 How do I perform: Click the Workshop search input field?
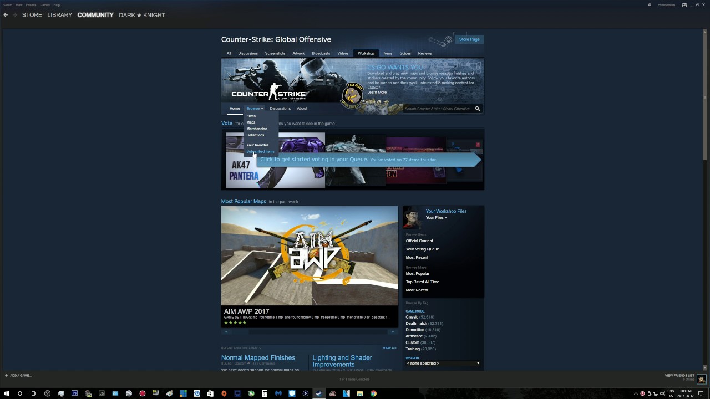pos(437,109)
